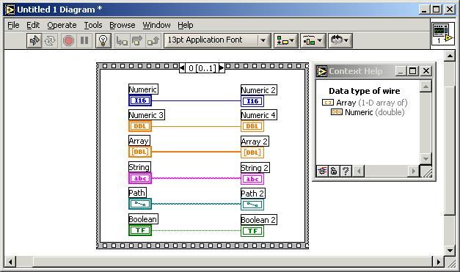Go to next case of structure

click(222, 68)
